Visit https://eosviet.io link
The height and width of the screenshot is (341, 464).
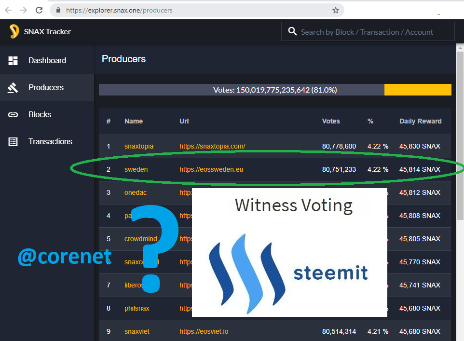pos(204,331)
